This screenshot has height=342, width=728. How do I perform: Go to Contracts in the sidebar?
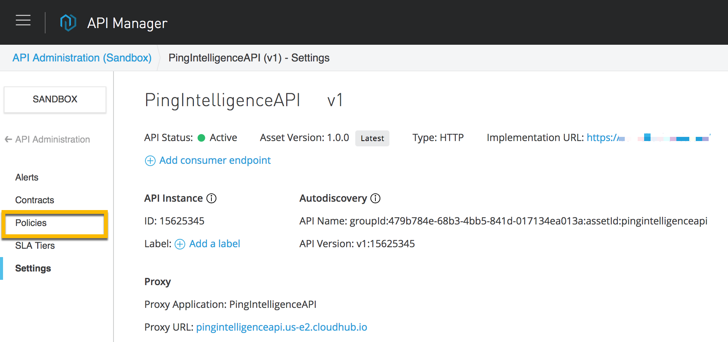click(x=35, y=200)
